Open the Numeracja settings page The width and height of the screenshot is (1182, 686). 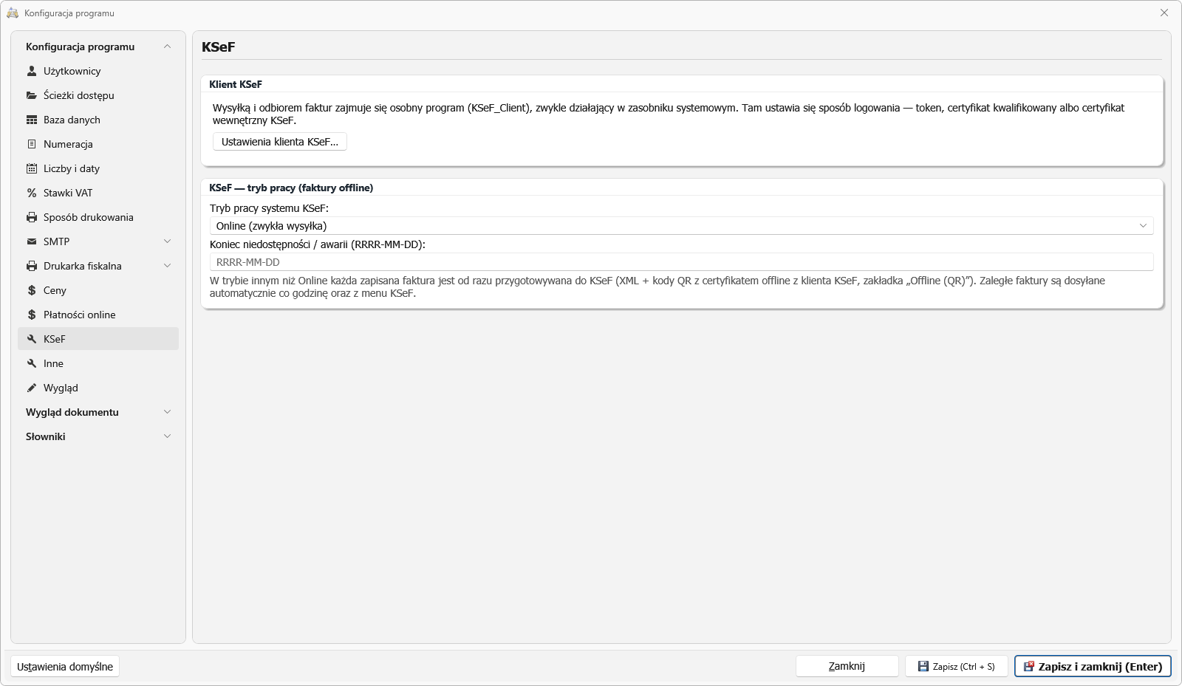[x=98, y=144]
